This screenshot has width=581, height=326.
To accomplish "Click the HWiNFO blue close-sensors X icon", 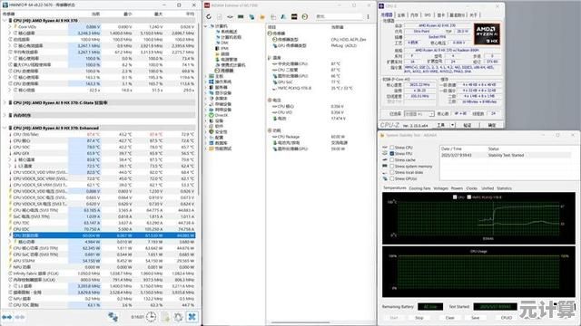I will (192, 317).
